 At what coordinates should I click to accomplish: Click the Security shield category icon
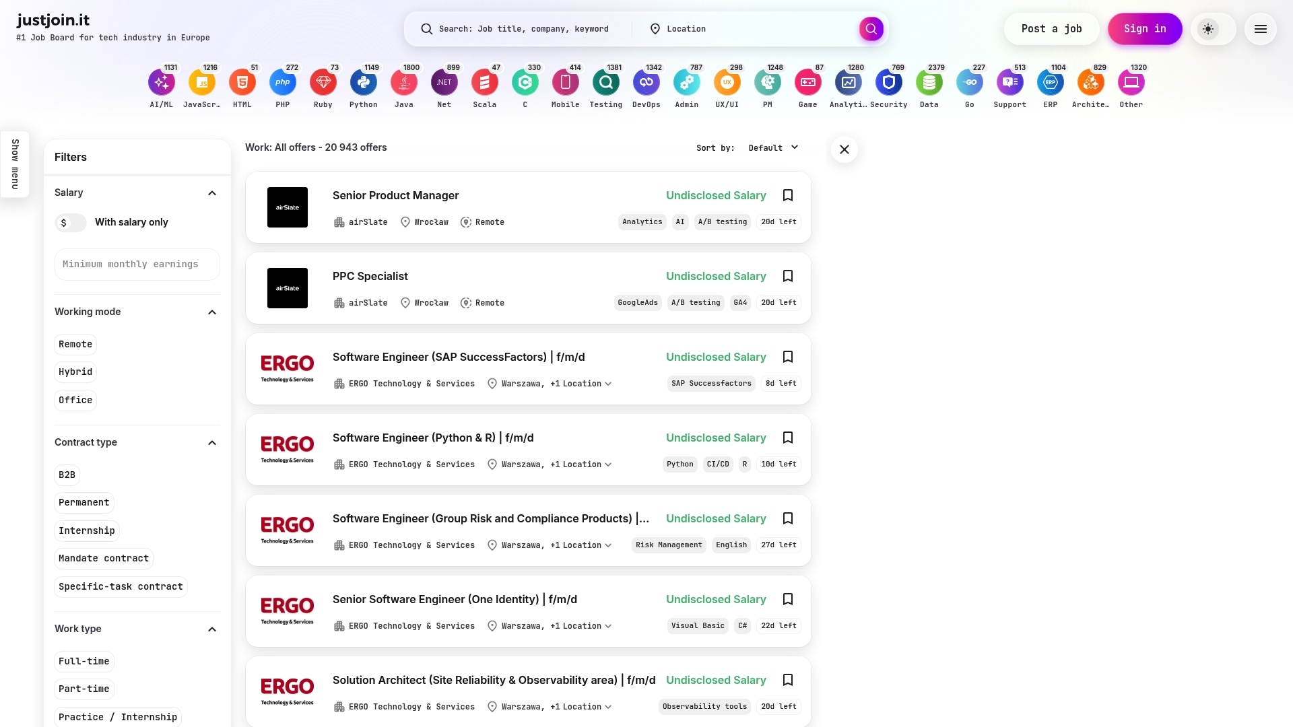point(889,83)
